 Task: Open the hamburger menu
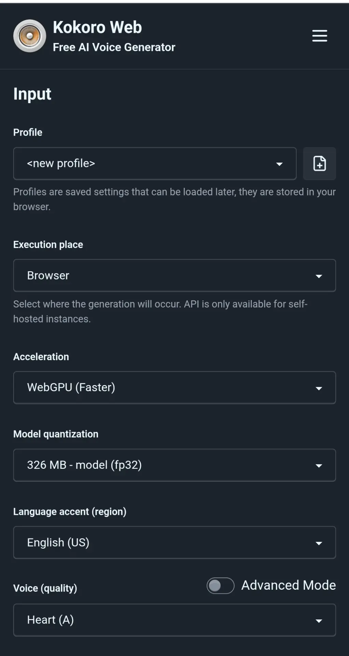coord(320,36)
